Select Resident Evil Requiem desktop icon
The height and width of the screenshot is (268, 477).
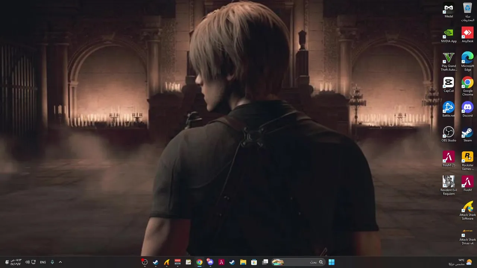[449, 186]
